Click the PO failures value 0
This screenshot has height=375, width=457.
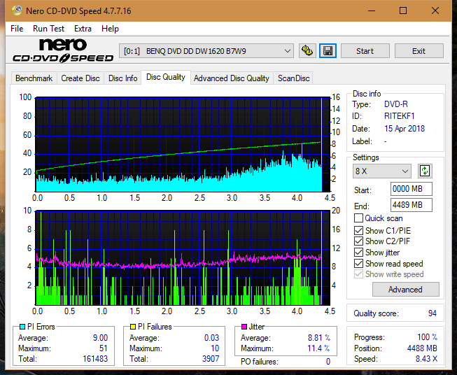coord(328,362)
